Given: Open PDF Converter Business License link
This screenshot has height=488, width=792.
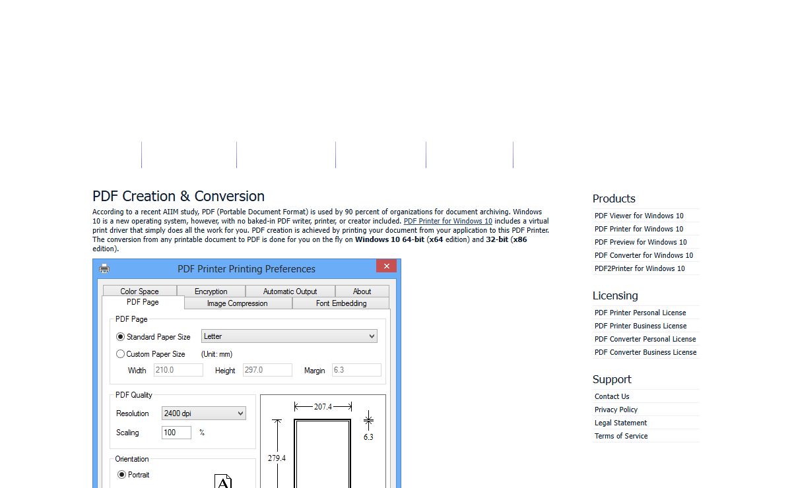Looking at the screenshot, I should [645, 352].
